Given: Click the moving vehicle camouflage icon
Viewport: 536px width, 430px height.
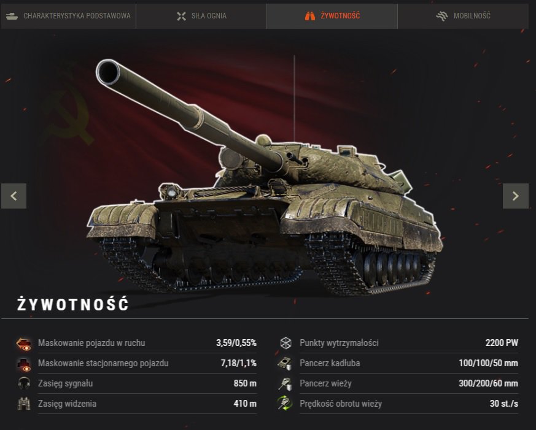Looking at the screenshot, I should [24, 344].
